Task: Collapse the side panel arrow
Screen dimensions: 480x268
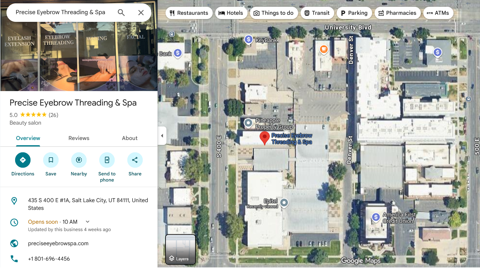Action: tap(162, 136)
